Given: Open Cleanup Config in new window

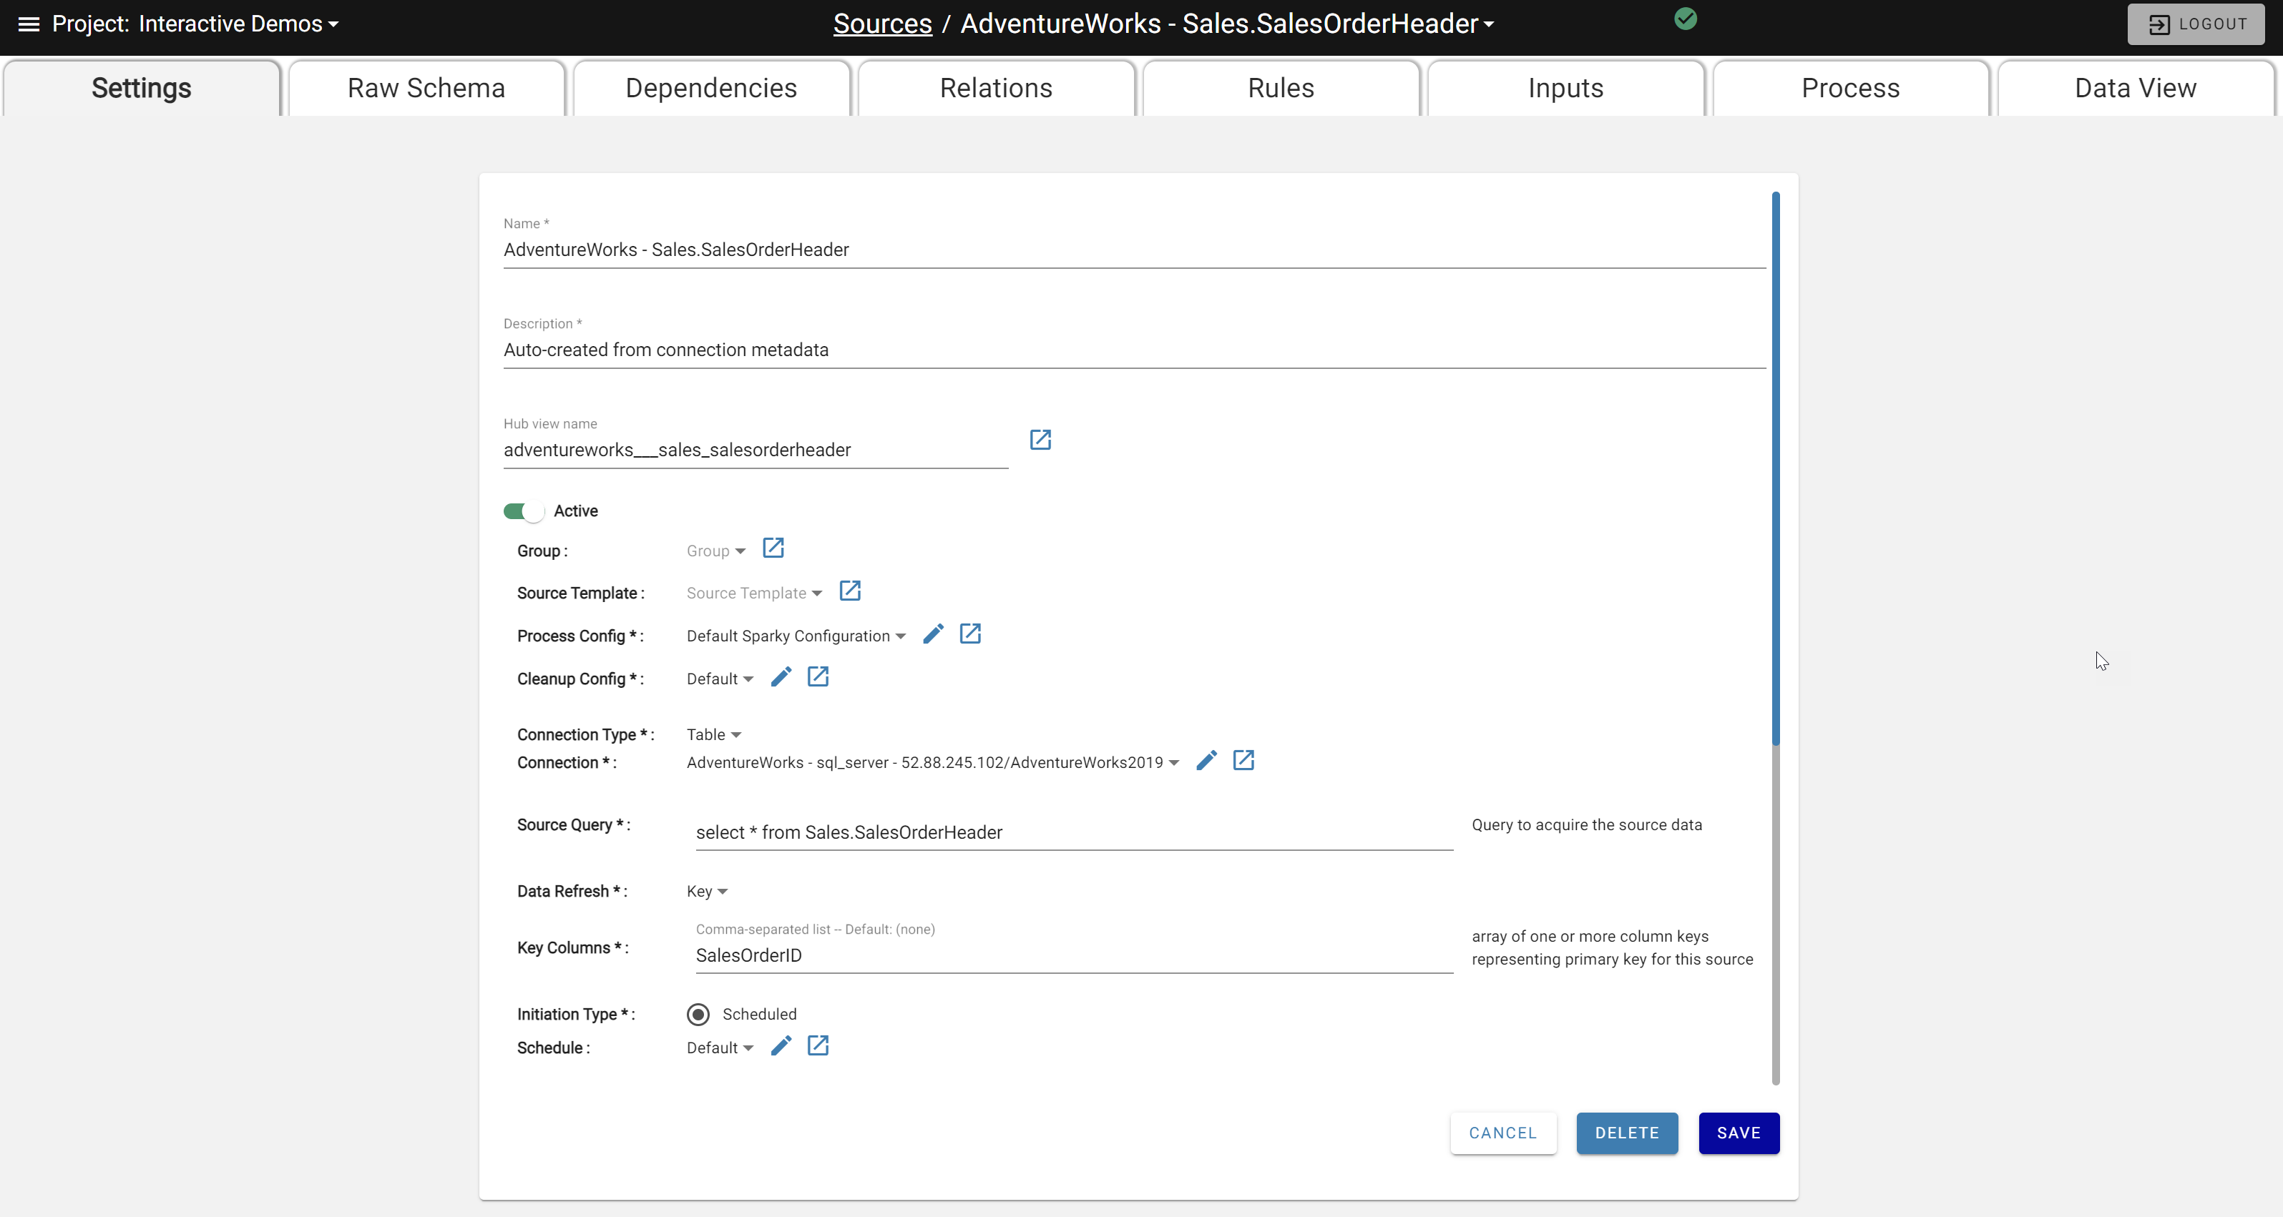Looking at the screenshot, I should pos(817,678).
